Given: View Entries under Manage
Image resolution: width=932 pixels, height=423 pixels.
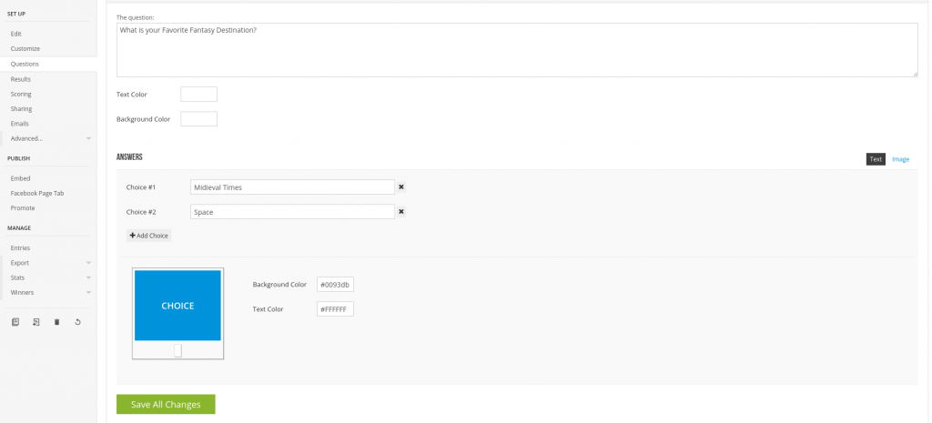Looking at the screenshot, I should click(x=20, y=247).
